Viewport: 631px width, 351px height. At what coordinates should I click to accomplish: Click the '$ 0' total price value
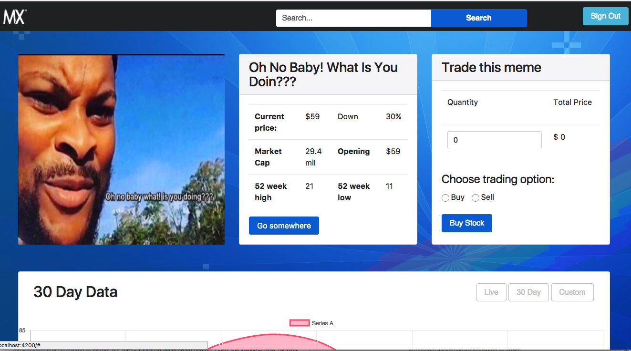559,137
